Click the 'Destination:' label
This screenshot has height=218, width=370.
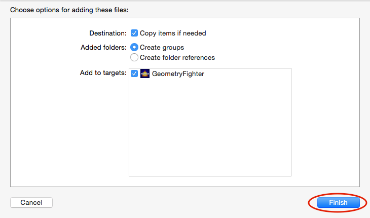click(108, 33)
